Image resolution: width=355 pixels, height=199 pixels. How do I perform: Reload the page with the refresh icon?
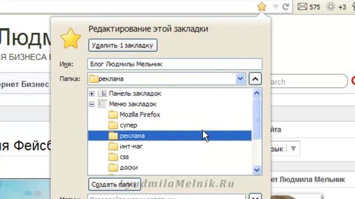pos(286,7)
